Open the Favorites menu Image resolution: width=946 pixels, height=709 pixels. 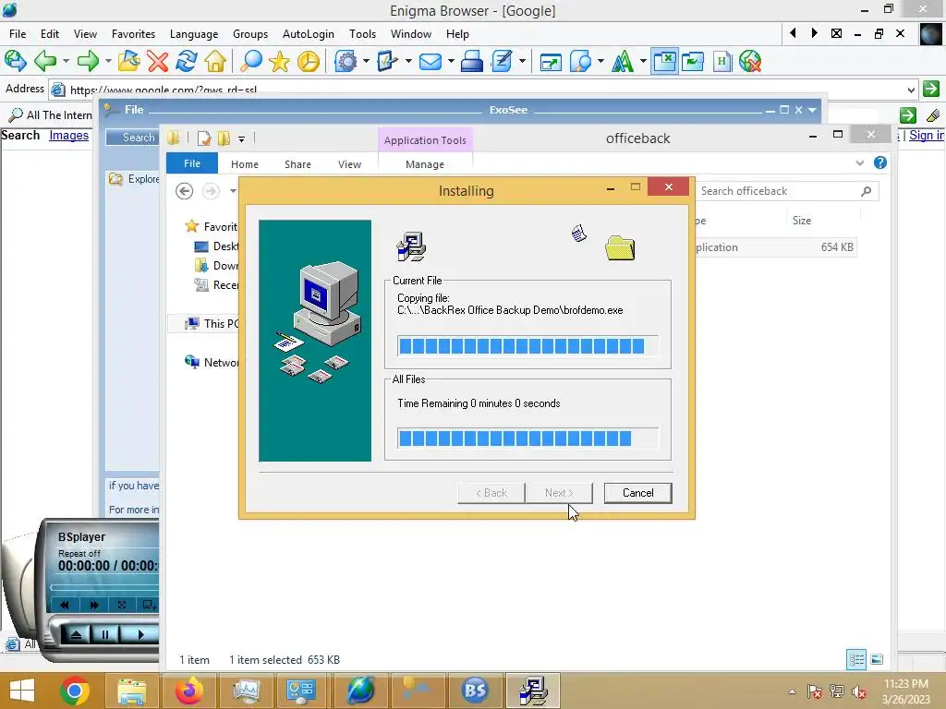[133, 34]
